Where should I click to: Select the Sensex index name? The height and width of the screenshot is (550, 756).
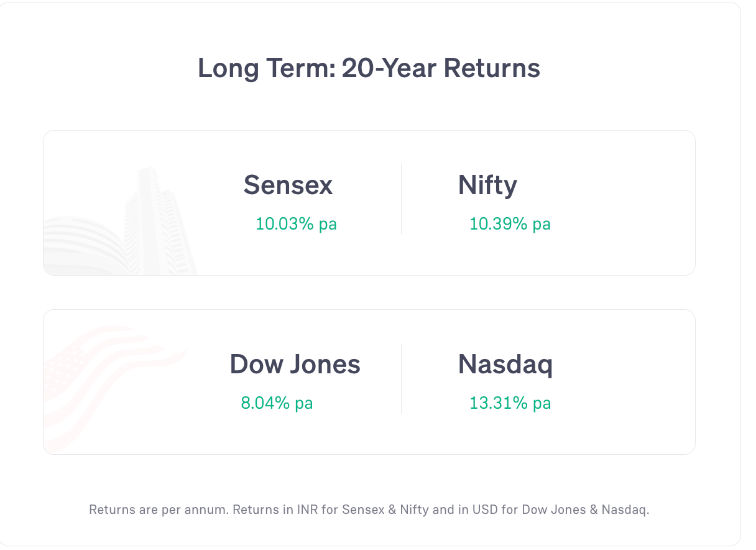[288, 185]
